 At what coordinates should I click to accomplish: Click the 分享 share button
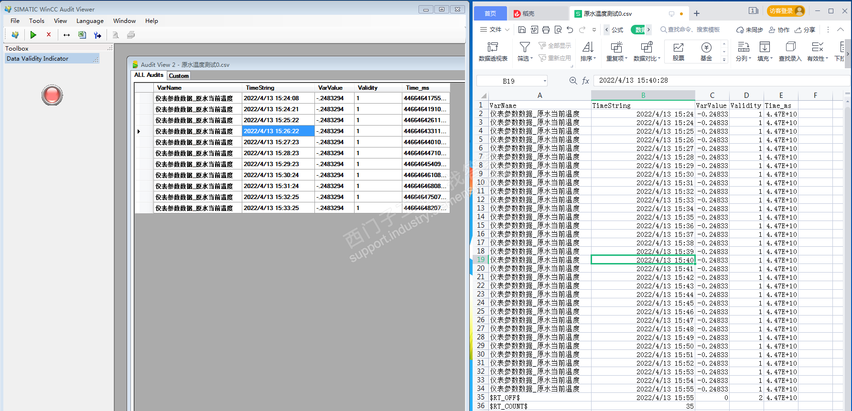805,30
